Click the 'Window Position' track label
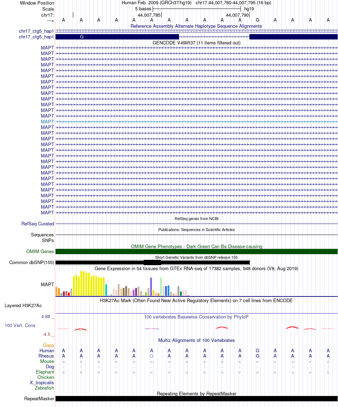The height and width of the screenshot is (407, 338). [x=37, y=3]
